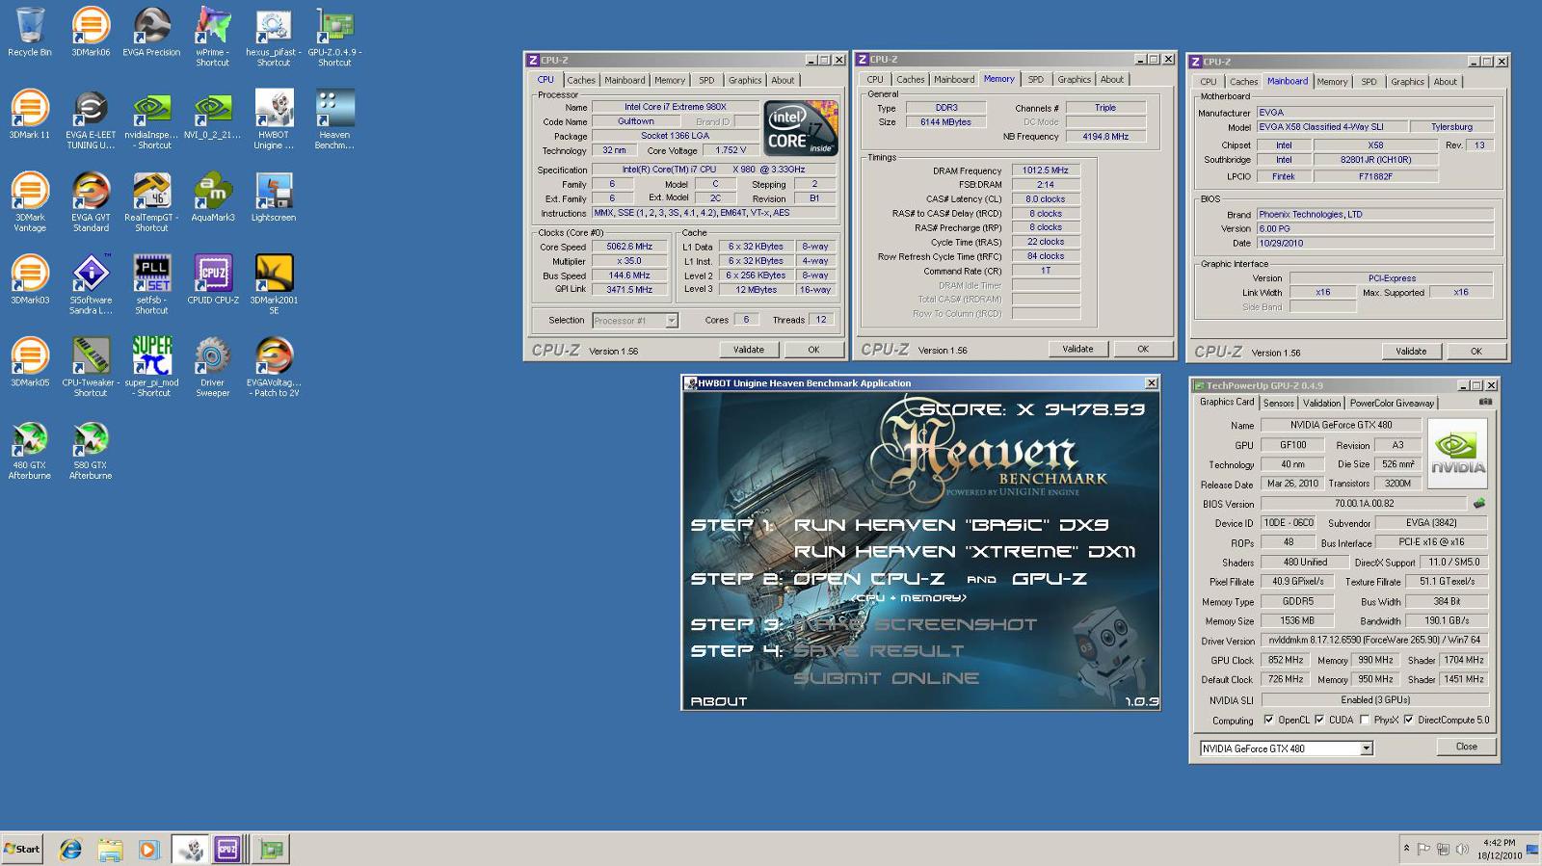Viewport: 1542px width, 866px height.
Task: Select EVGA GVT Standard icon
Action: (x=91, y=202)
